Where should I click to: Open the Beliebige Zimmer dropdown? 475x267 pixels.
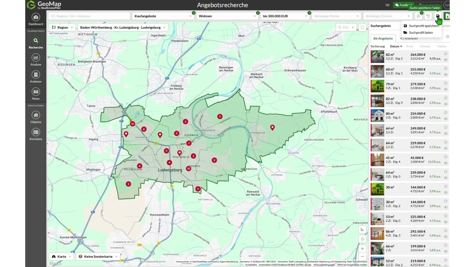[x=387, y=16]
